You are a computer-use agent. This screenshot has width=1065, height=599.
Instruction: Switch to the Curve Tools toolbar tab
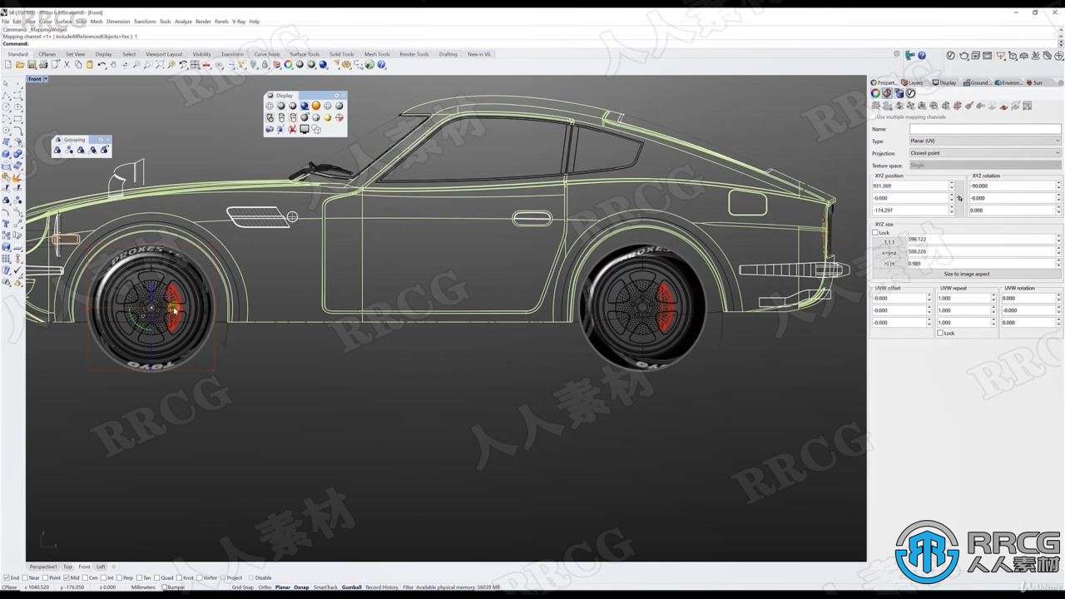click(267, 54)
